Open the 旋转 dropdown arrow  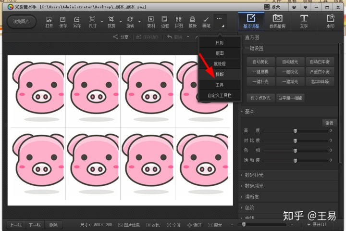(139, 22)
